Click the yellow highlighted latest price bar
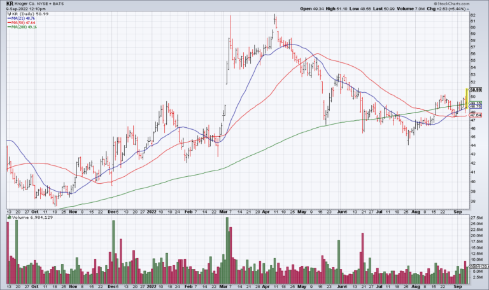Viewport: 489px width, 290px height. click(x=467, y=98)
